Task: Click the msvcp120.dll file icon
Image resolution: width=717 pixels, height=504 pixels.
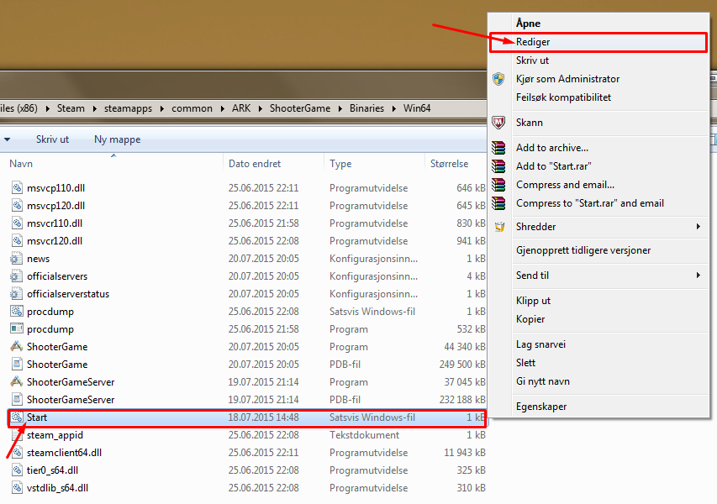Action: tap(17, 205)
